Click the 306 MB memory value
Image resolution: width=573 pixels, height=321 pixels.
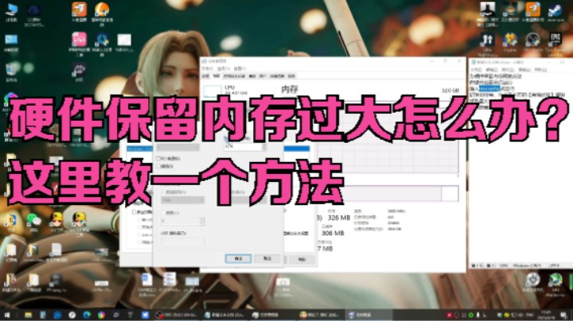(x=333, y=233)
